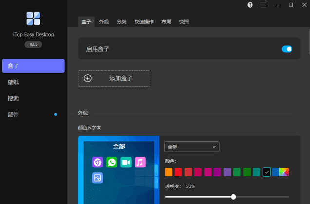
Task: Click the iTop Easy Desktop logo
Action: (x=34, y=19)
